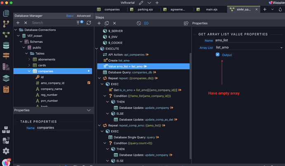Open the Routing signpost sidebar icon
Screen dimensions: 285x166
tap(6, 56)
